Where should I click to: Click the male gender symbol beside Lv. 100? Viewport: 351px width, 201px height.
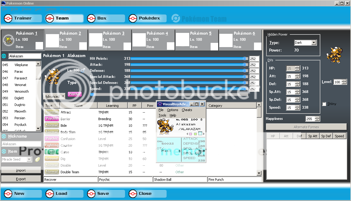click(83, 70)
